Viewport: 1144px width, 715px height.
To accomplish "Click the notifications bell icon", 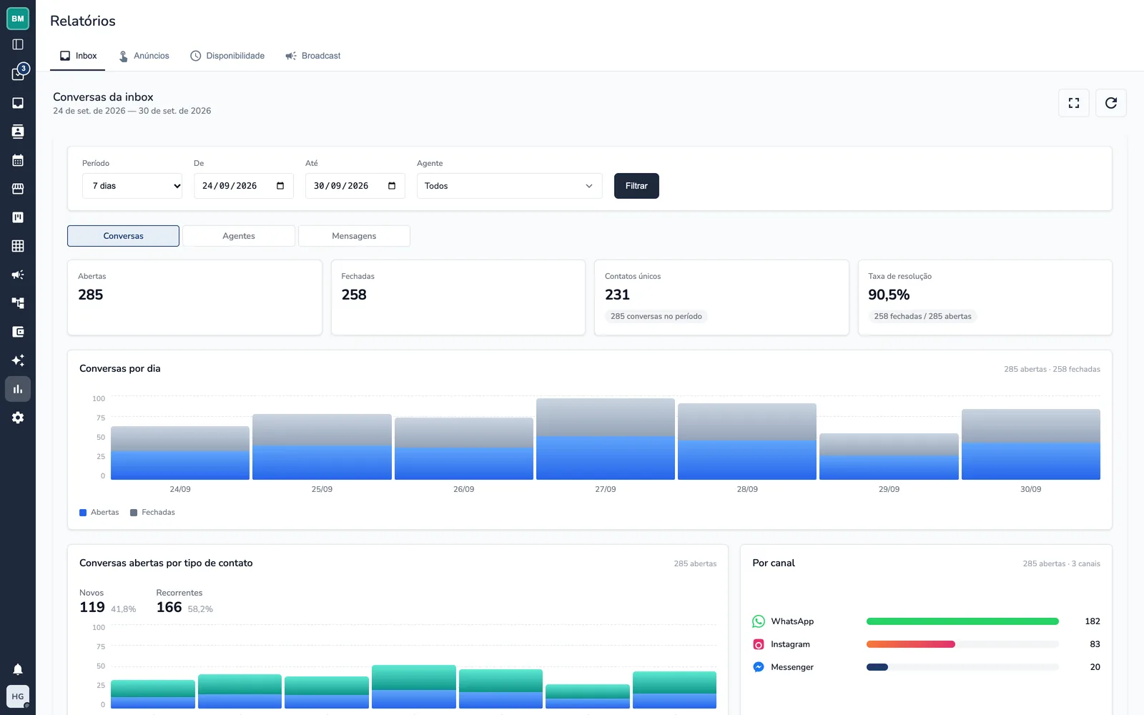I will point(18,669).
